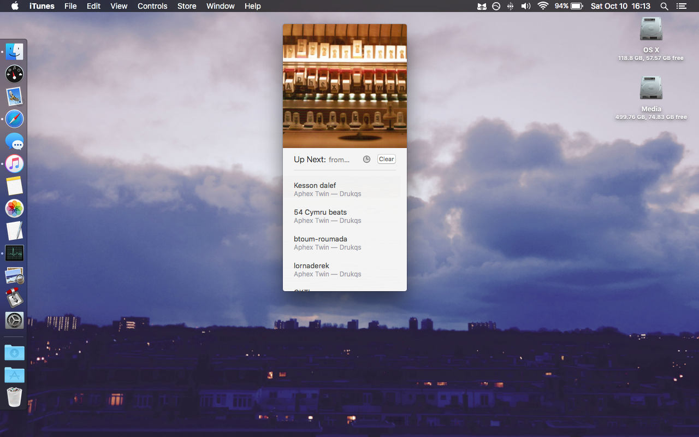The image size is (699, 437).
Task: Show Activity Monitor from the Dock
Action: pyautogui.click(x=14, y=253)
